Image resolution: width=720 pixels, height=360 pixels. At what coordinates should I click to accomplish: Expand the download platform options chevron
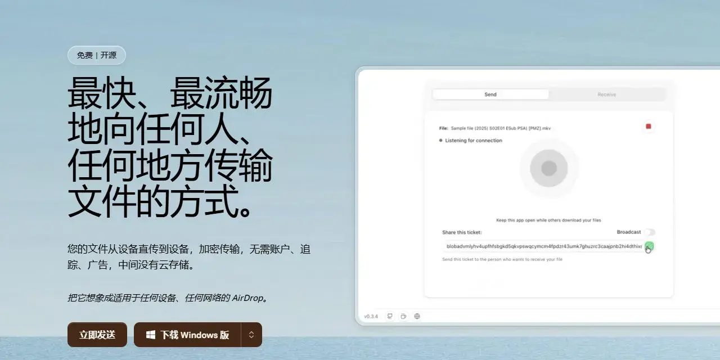[x=251, y=335]
